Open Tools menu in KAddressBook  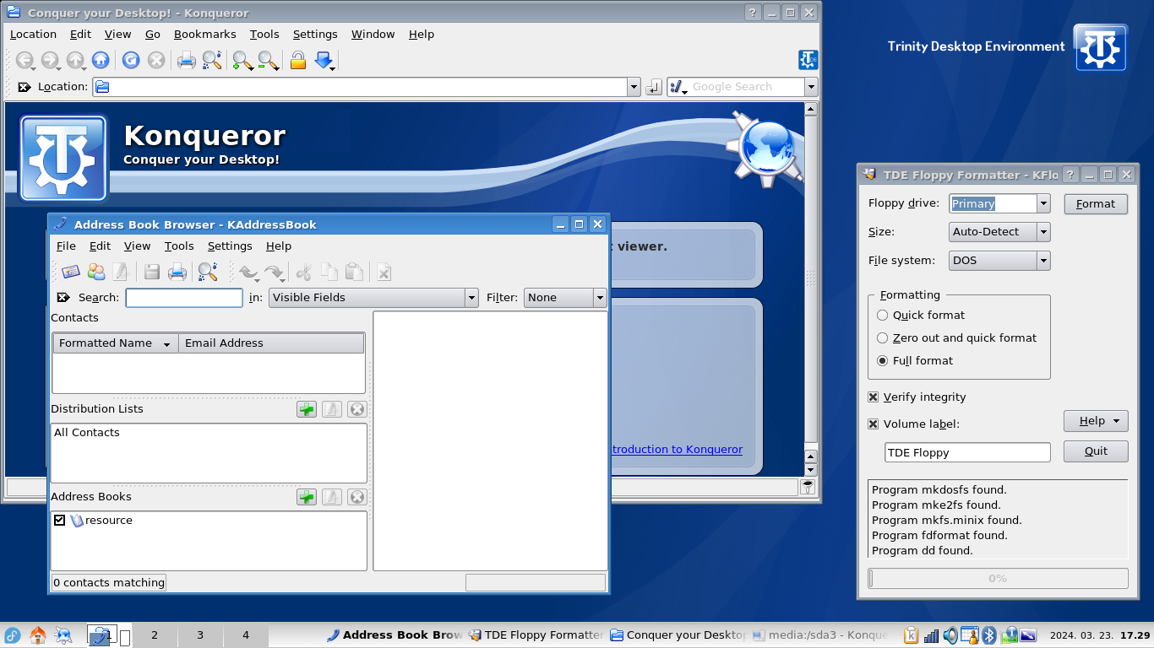[179, 246]
